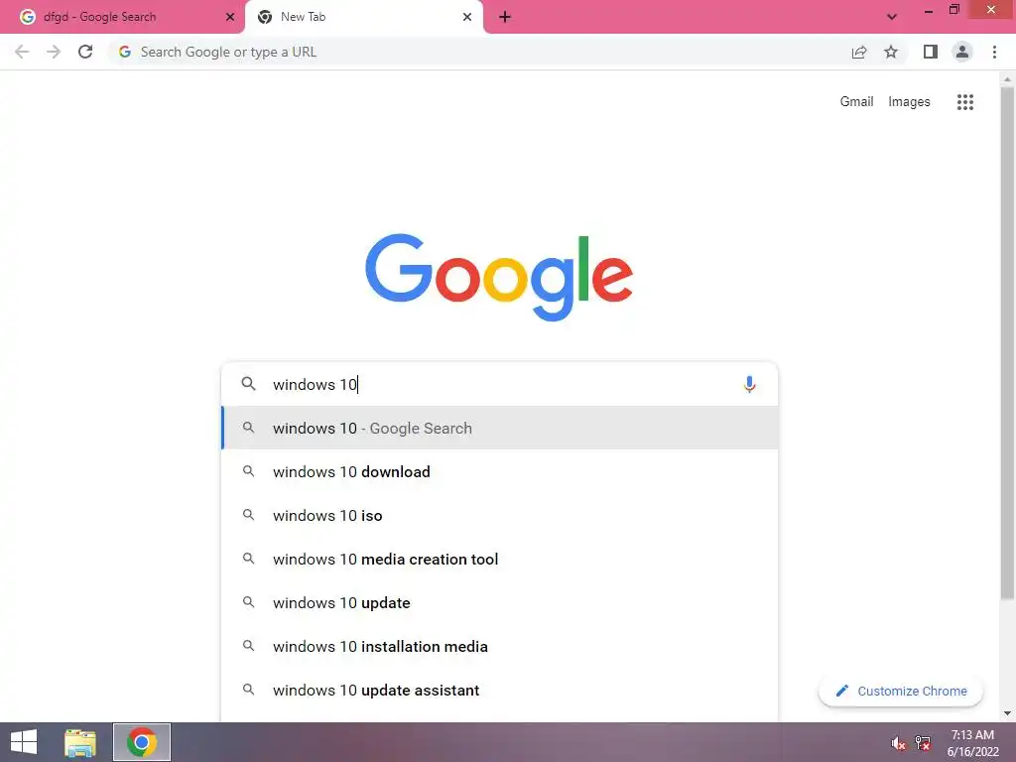Click the vertical page scrollbar
Screen dimensions: 1016x762
coord(1007,343)
